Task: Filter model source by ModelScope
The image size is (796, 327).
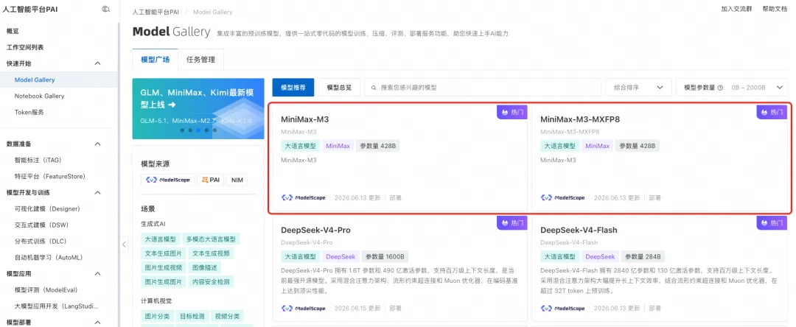Action: 167,180
